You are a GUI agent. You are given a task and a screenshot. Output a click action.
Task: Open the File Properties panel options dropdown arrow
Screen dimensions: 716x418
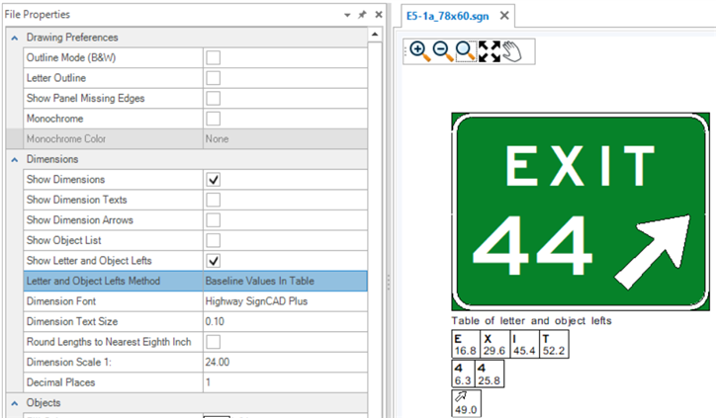pos(347,16)
